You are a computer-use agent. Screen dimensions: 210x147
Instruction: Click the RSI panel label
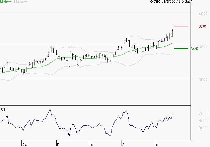[3, 110]
